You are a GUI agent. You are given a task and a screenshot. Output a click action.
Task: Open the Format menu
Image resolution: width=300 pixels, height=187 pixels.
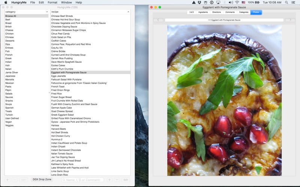pos(52,3)
